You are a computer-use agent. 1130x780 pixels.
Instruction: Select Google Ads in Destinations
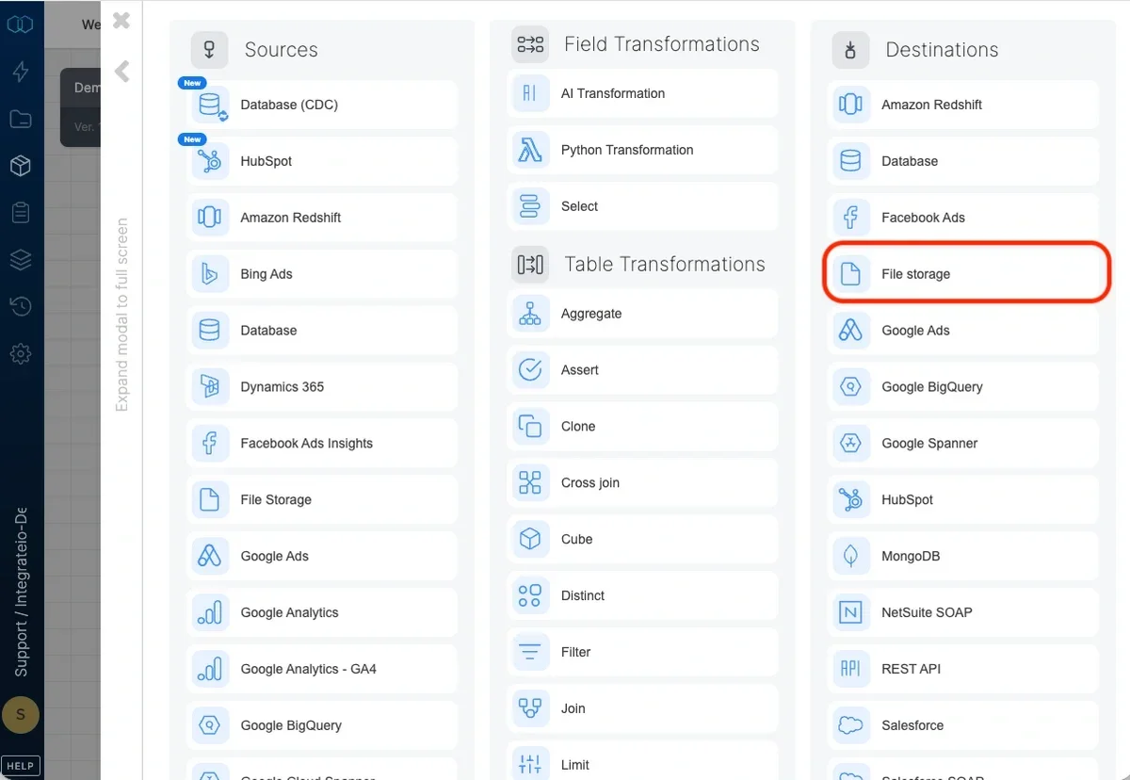coord(963,331)
